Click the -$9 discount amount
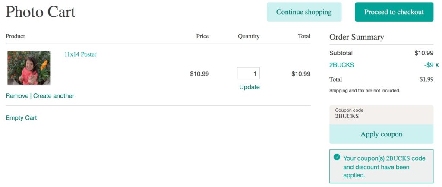The width and height of the screenshot is (442, 187). [429, 65]
